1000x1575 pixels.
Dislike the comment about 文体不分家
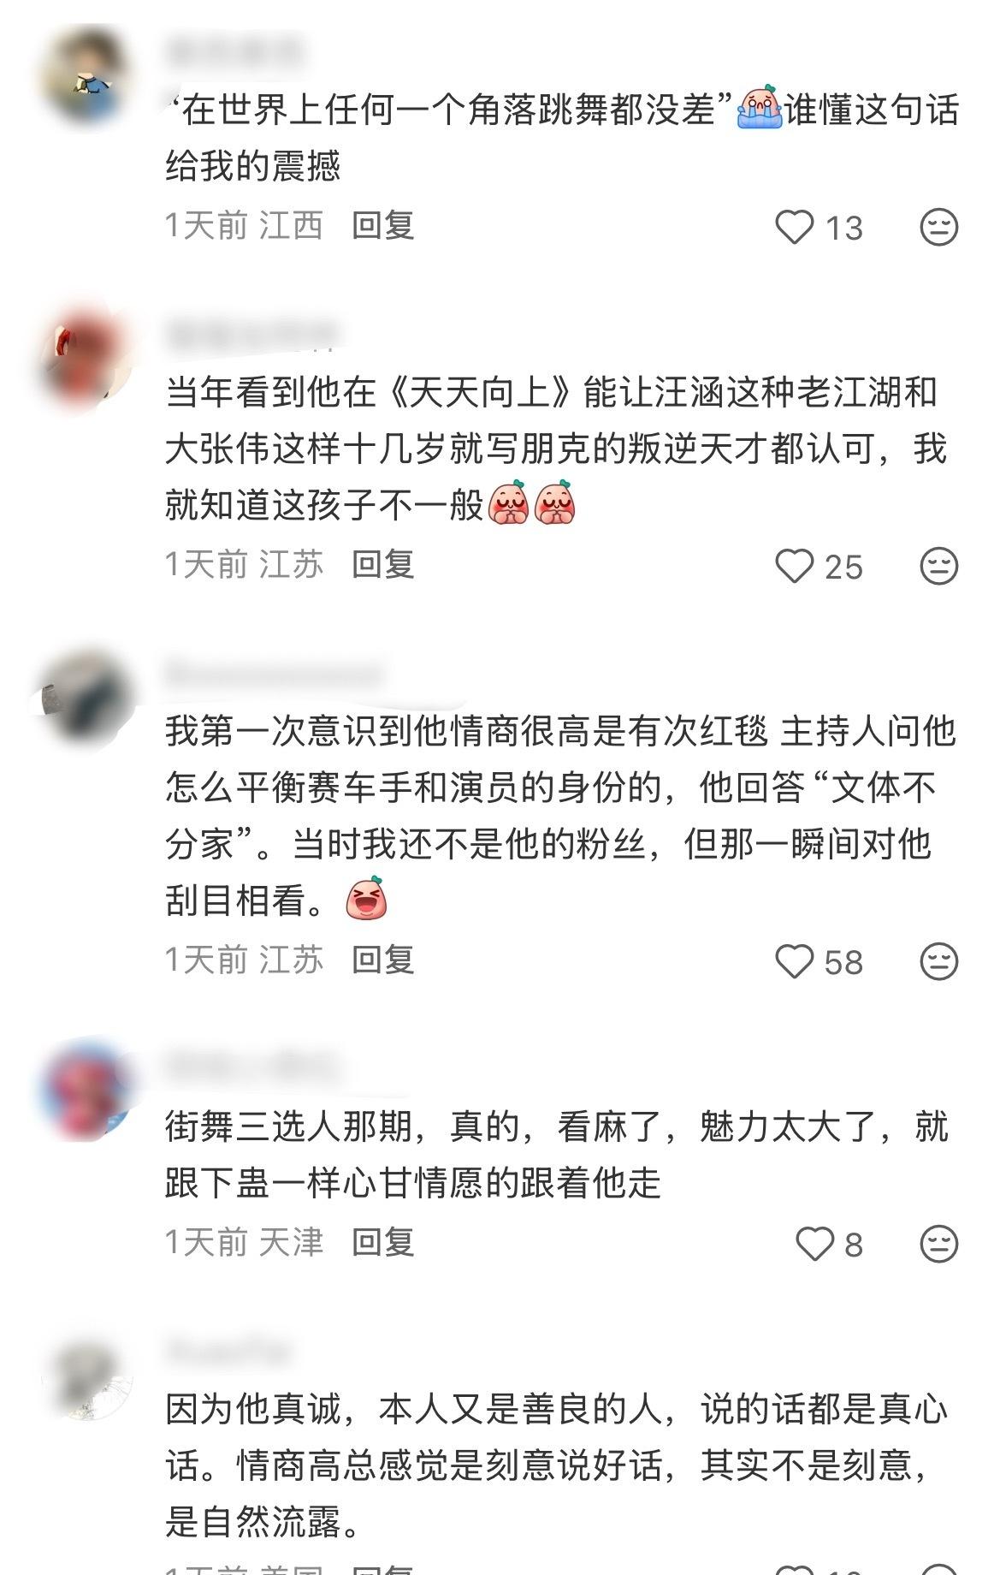(938, 961)
